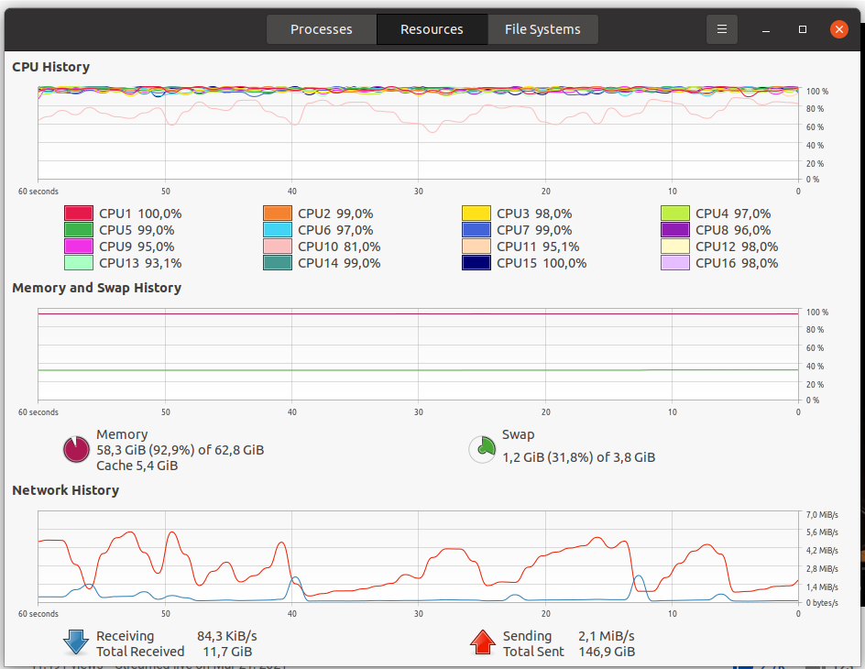This screenshot has height=669, width=865.
Task: Edit the CPU10 pink color swatch
Action: 278,247
